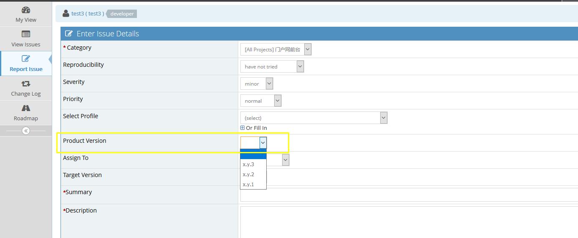Image resolution: width=578 pixels, height=238 pixels.
Task: Click the user icon beside test3
Action: point(66,13)
